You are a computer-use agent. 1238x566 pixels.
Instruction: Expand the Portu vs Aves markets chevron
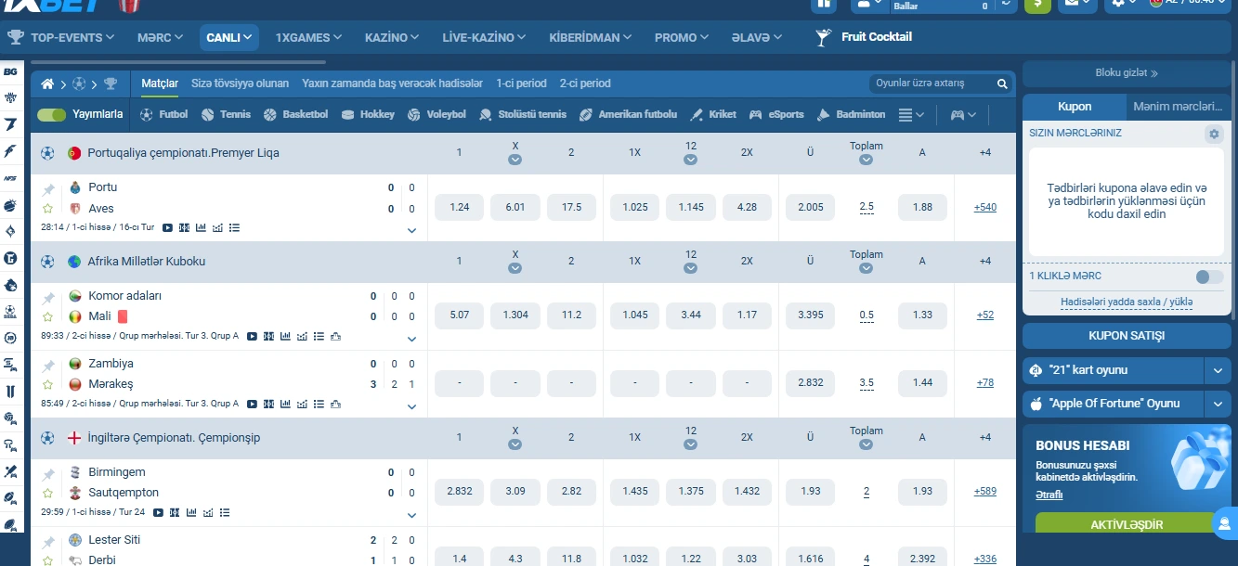pyautogui.click(x=411, y=230)
